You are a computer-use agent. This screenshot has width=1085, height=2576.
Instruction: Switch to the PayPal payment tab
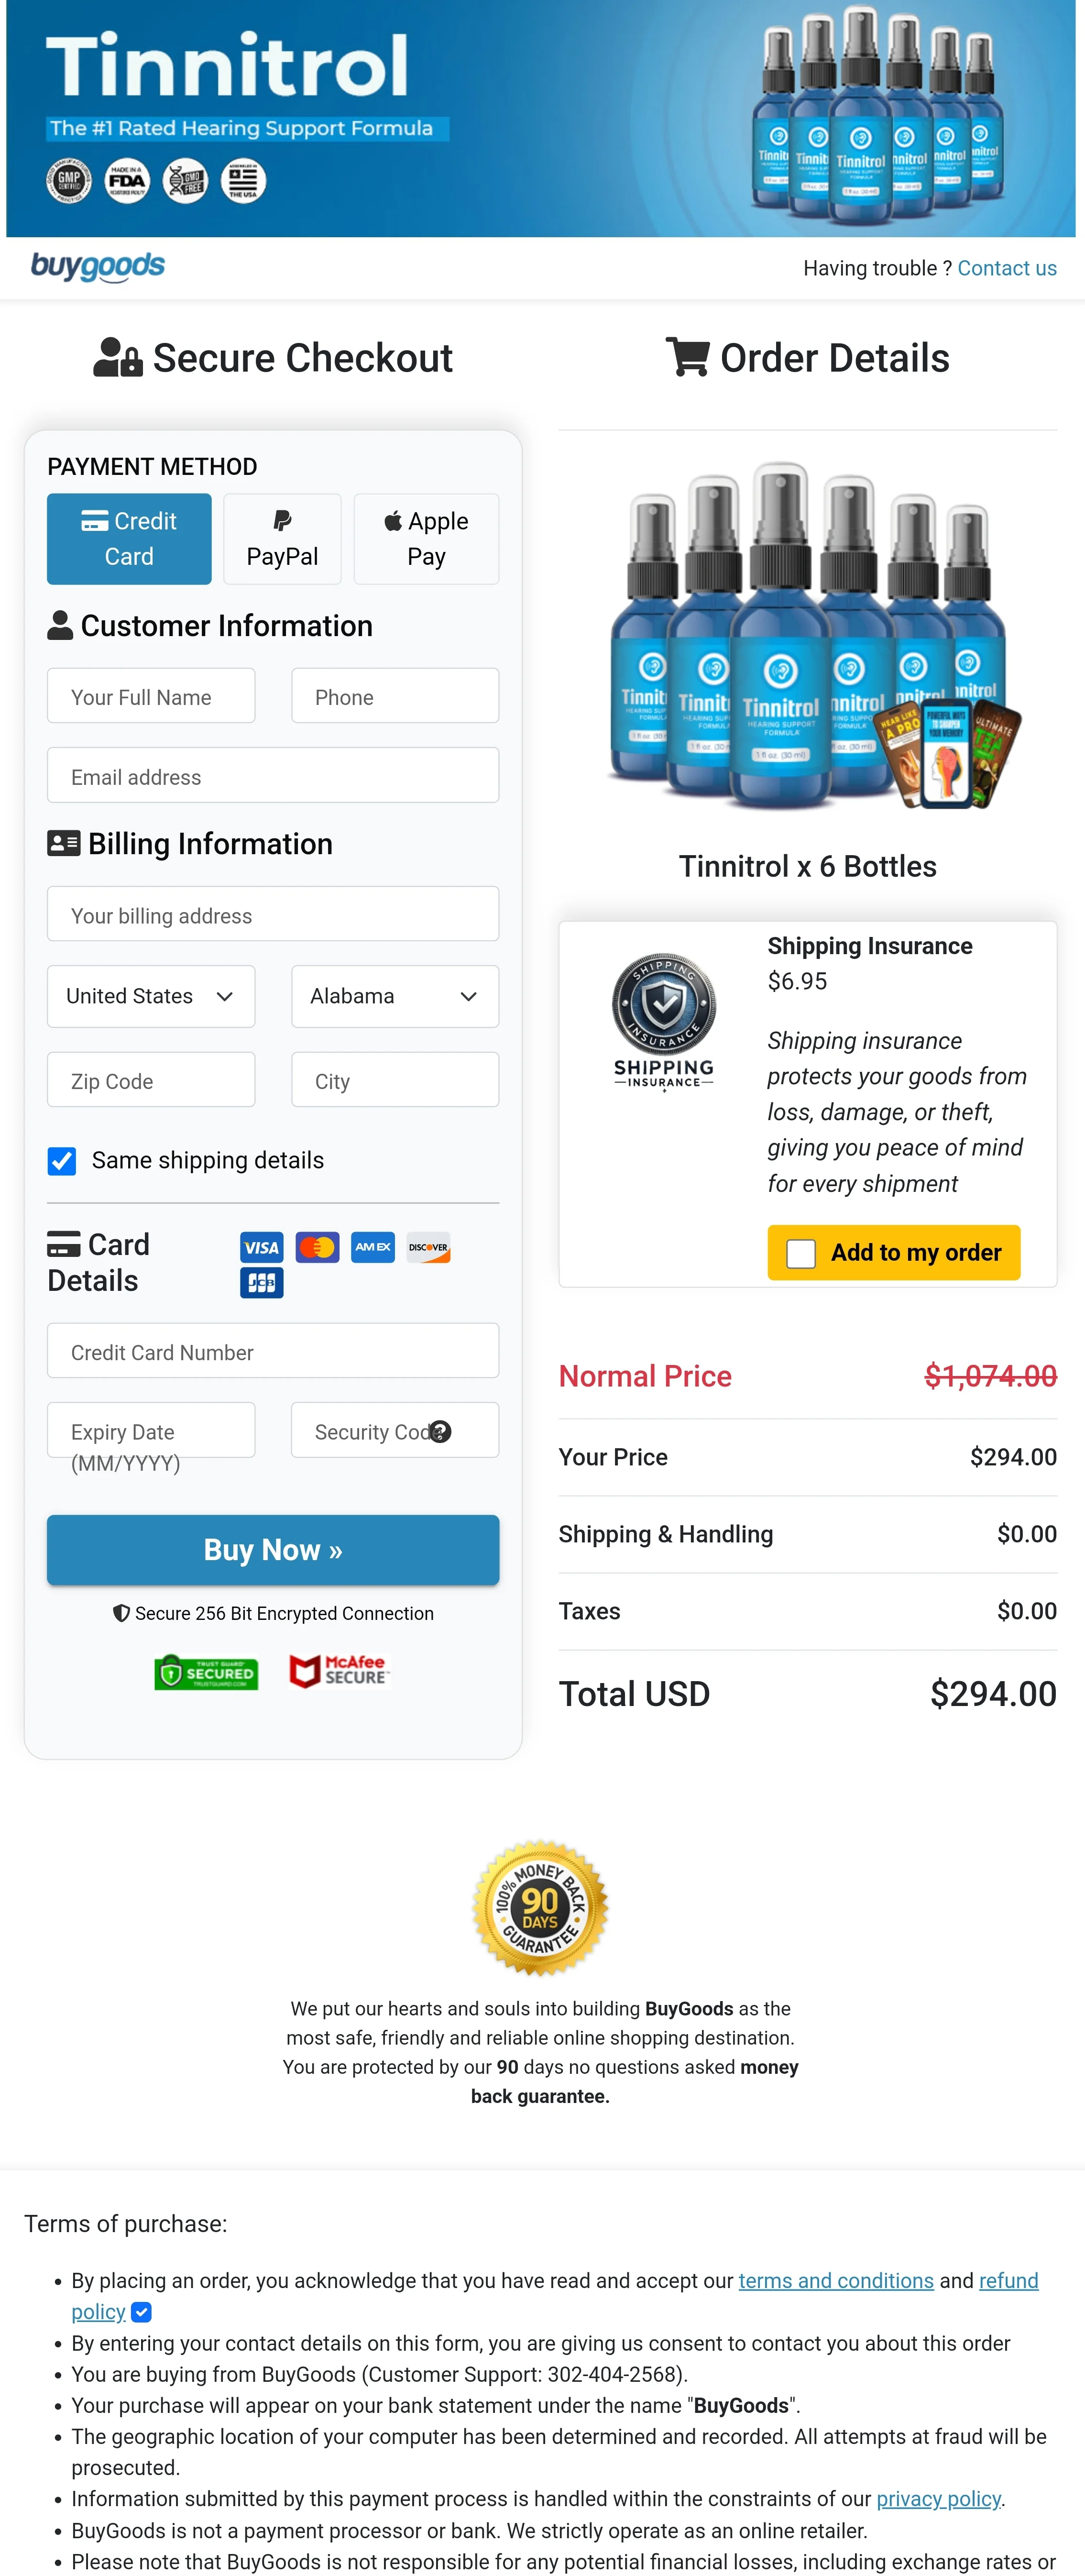282,538
